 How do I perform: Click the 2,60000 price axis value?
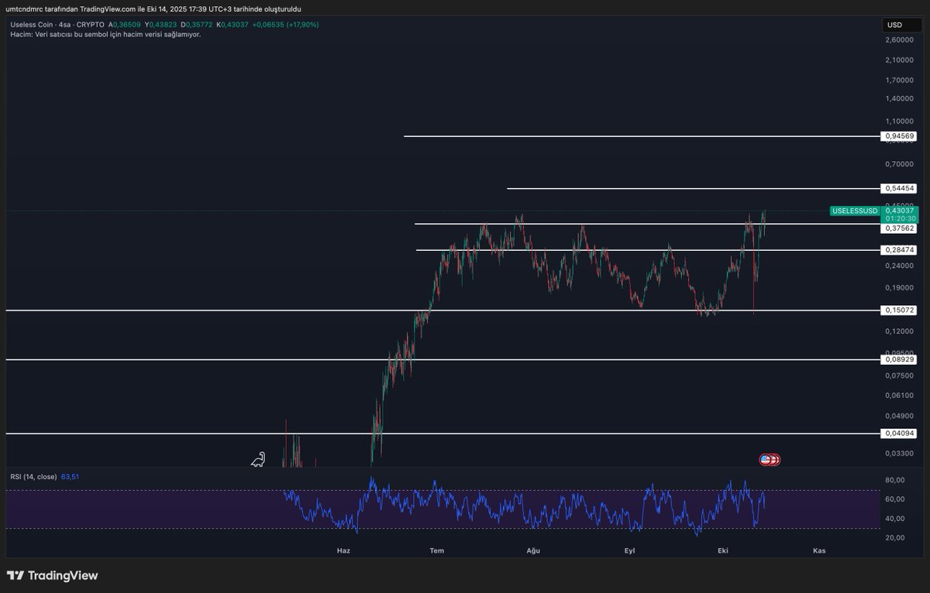click(898, 39)
